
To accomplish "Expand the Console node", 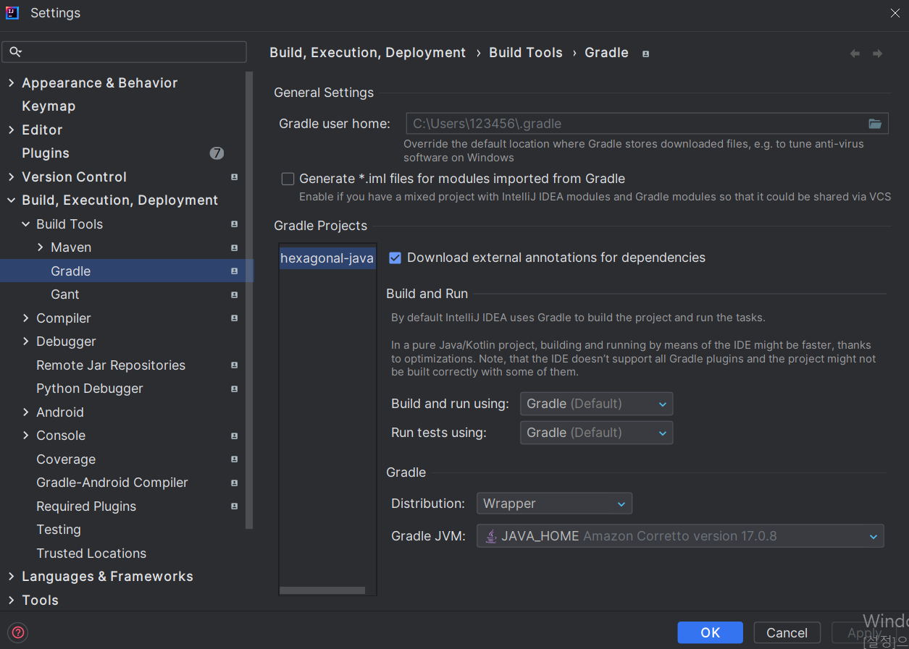I will coord(25,436).
